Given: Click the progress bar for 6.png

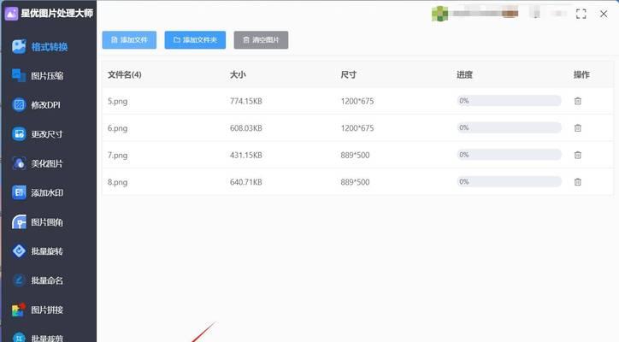Looking at the screenshot, I should pyautogui.click(x=509, y=127).
